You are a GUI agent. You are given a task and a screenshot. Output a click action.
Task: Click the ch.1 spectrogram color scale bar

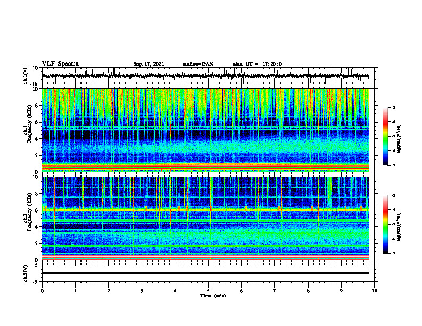385,136
